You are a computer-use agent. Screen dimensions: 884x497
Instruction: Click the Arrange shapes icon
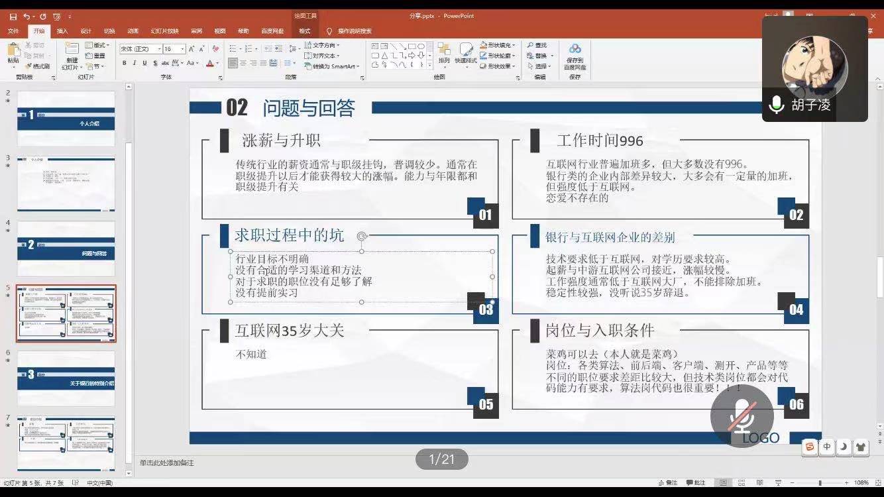click(444, 52)
